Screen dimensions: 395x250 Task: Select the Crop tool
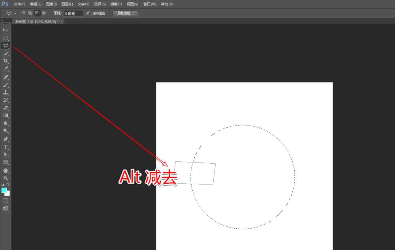6,61
